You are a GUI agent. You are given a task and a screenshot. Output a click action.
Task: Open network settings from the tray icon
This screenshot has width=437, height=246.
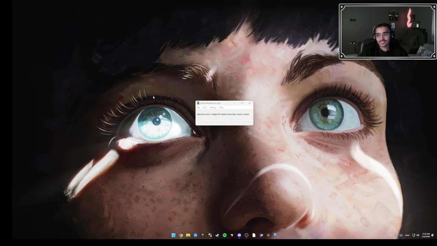[x=414, y=235]
